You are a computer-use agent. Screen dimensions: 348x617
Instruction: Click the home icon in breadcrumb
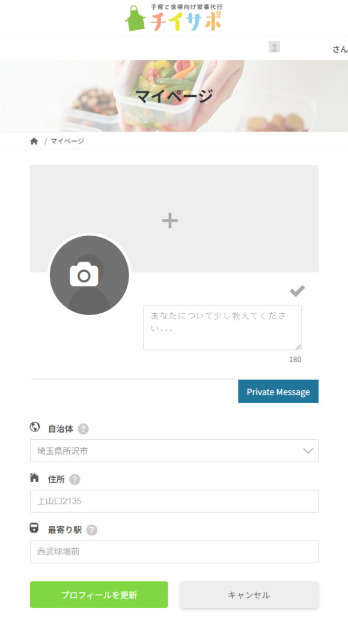pyautogui.click(x=34, y=141)
